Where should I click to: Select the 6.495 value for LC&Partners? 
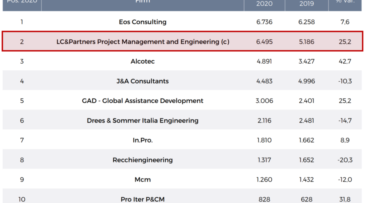(264, 42)
